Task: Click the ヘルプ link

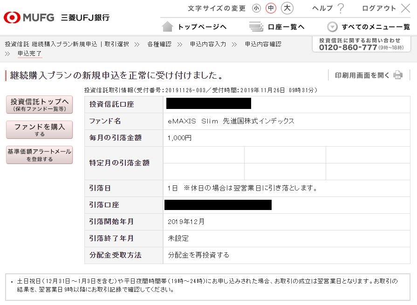Action: (322, 8)
